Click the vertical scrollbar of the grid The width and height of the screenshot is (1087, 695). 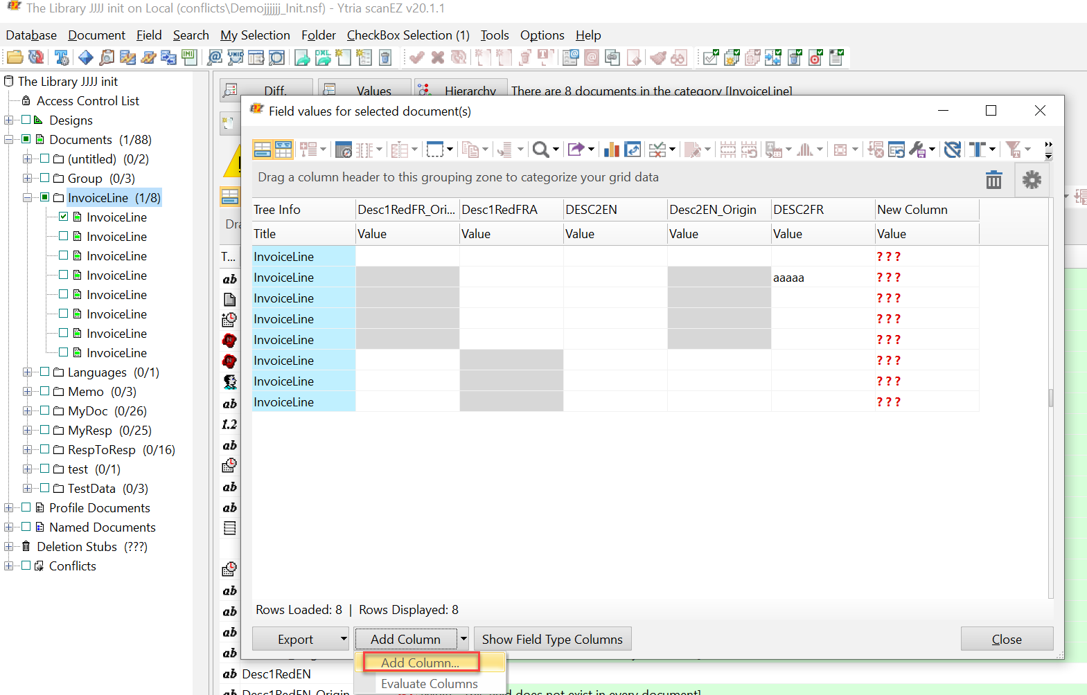[1050, 398]
